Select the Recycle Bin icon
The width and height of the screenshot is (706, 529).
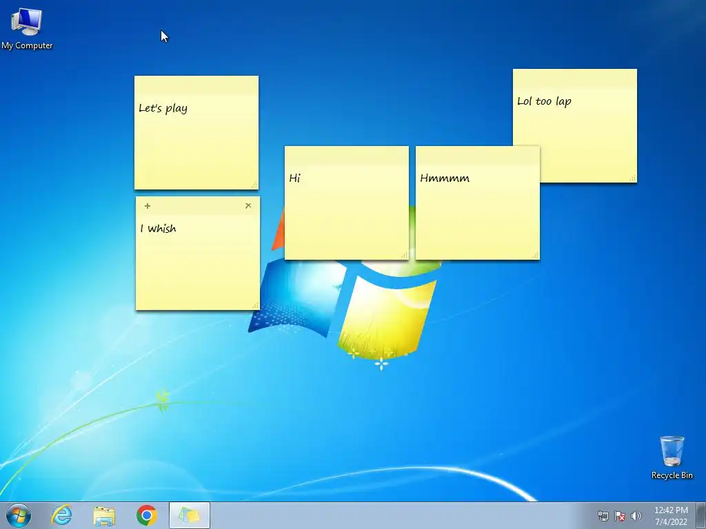tap(672, 457)
